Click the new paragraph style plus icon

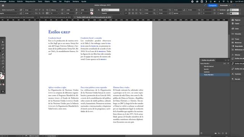pyautogui.click(x=228, y=64)
